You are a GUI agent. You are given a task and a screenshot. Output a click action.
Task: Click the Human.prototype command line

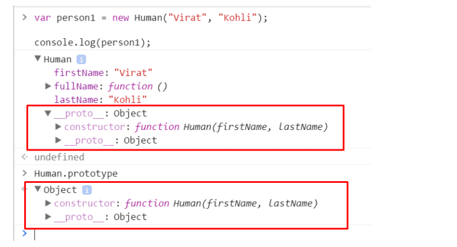tap(76, 173)
